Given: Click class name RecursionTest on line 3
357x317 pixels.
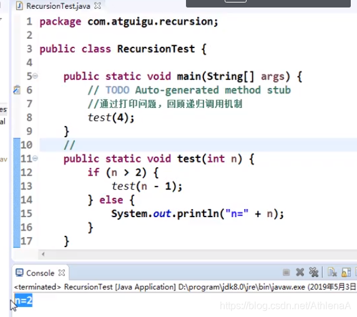Looking at the screenshot, I should pyautogui.click(x=156, y=49).
